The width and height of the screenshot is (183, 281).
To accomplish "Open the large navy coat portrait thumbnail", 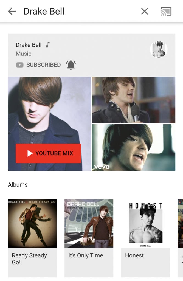I will pos(49,124).
